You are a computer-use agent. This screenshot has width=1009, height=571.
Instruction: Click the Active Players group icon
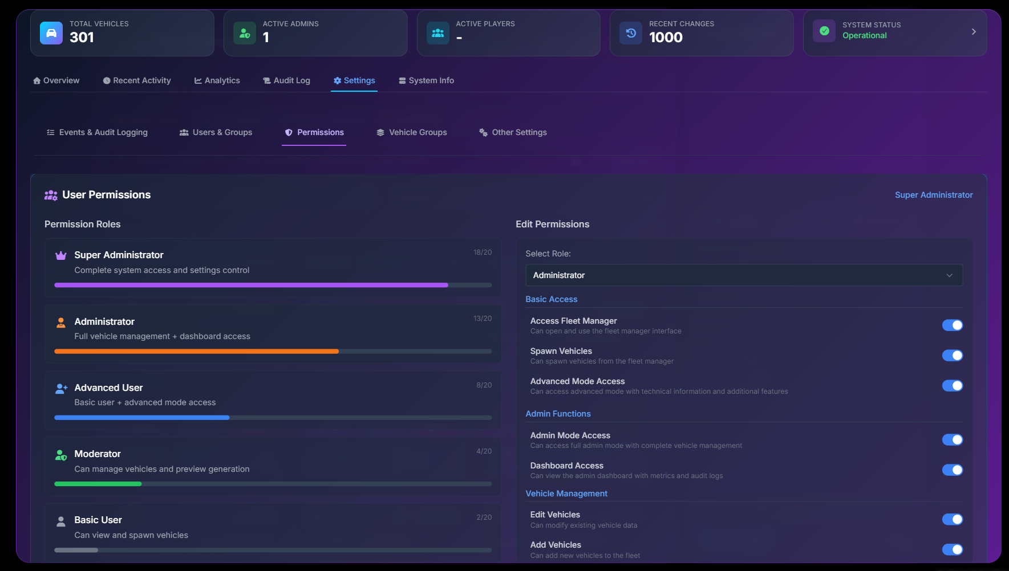coord(437,33)
